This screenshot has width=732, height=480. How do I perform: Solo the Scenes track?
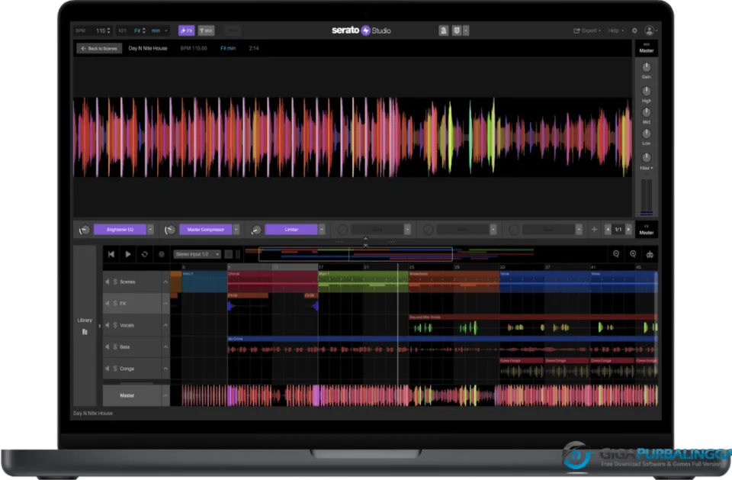click(115, 282)
